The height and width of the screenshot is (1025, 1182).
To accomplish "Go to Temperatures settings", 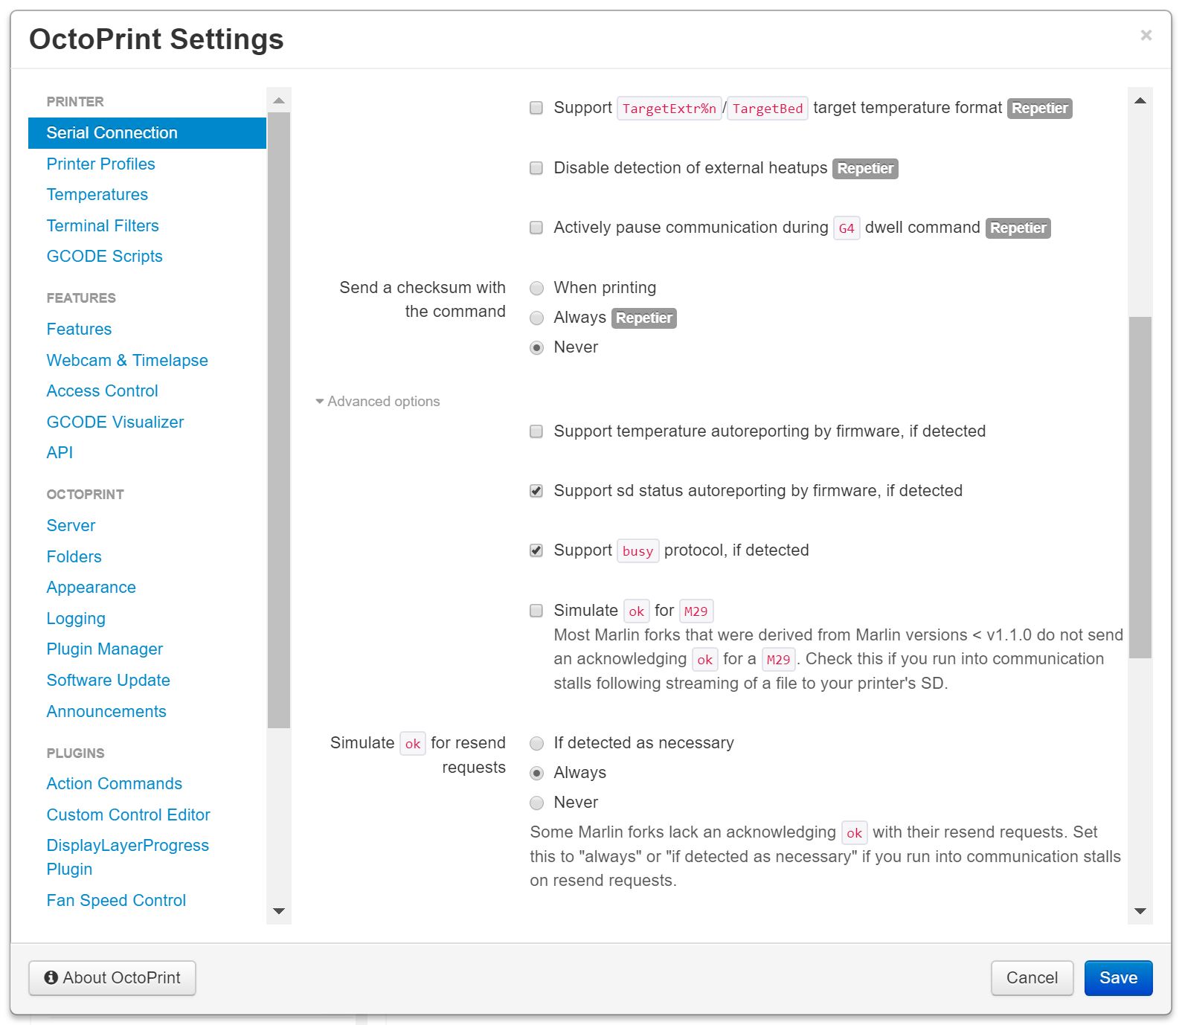I will pos(97,195).
